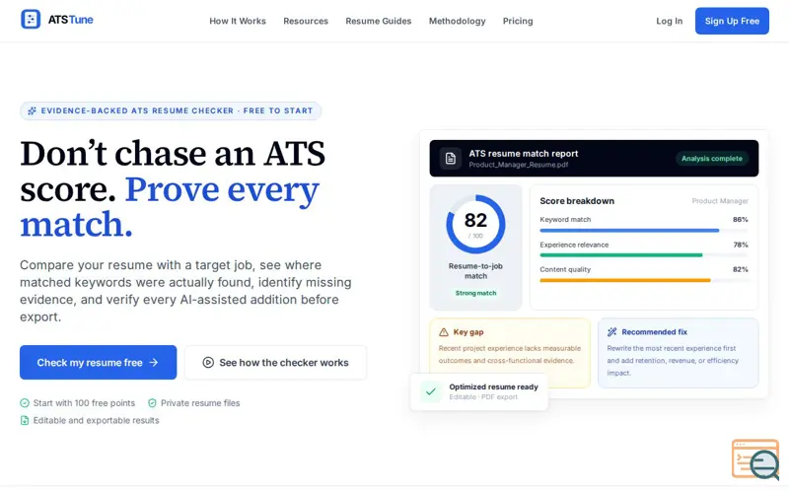Click the ATS resume match report title
This screenshot has width=789, height=493.
[x=524, y=154]
